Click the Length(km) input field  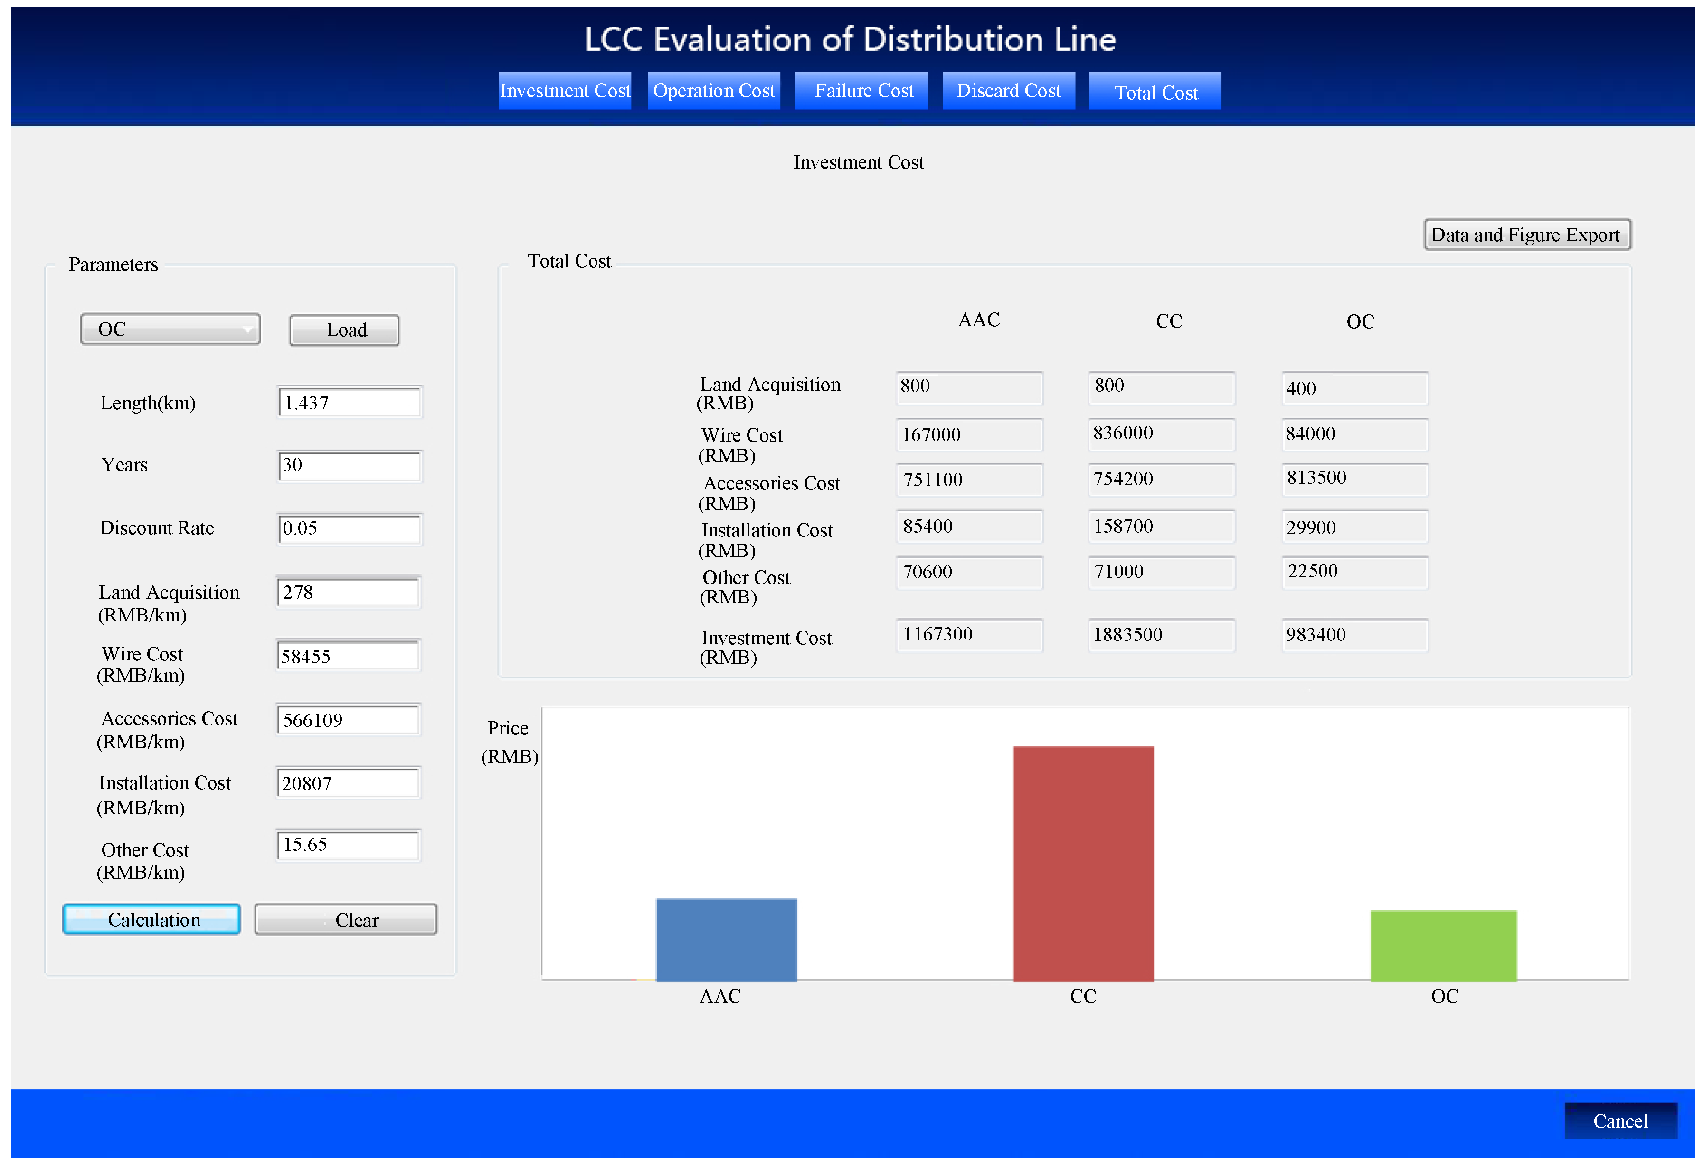350,403
